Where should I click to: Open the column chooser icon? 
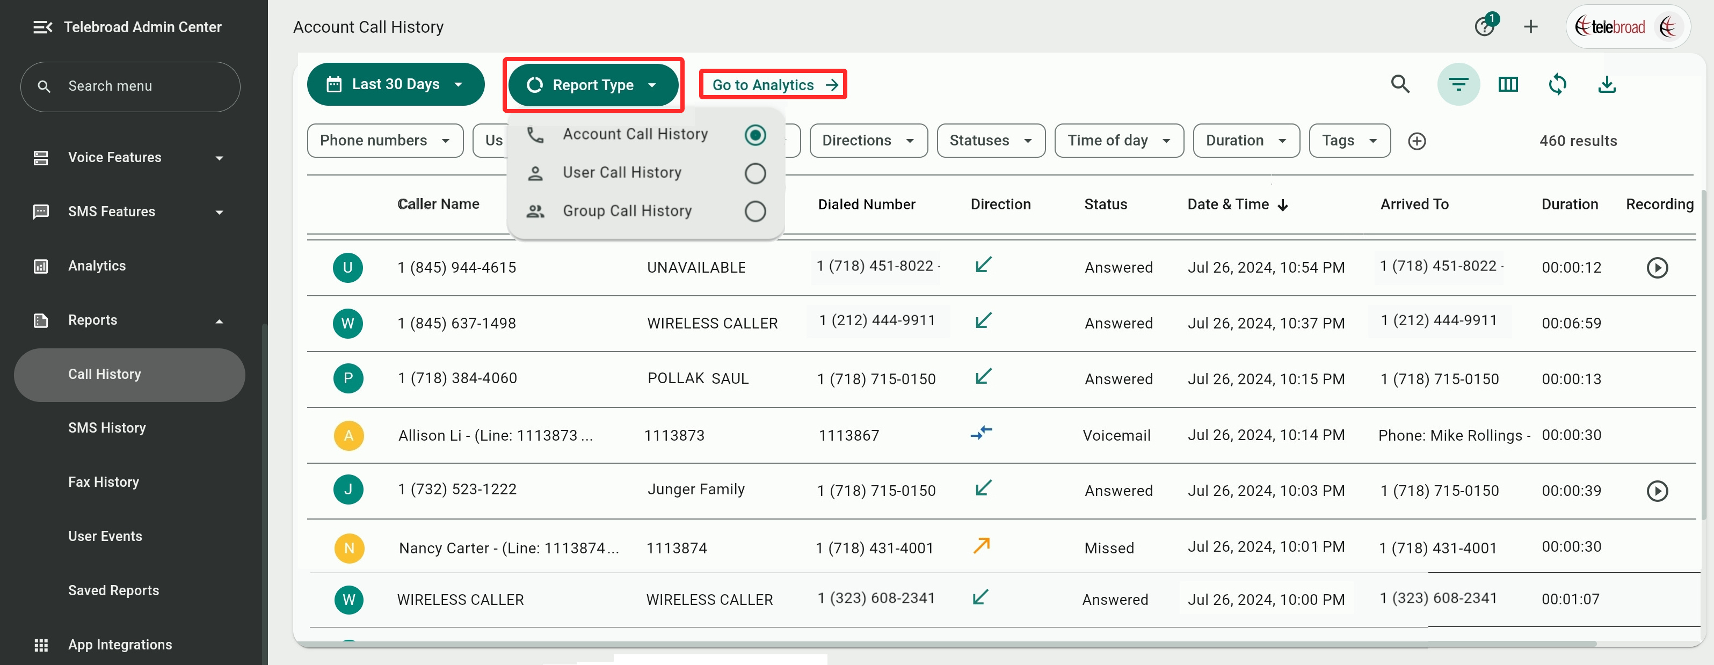click(x=1508, y=84)
